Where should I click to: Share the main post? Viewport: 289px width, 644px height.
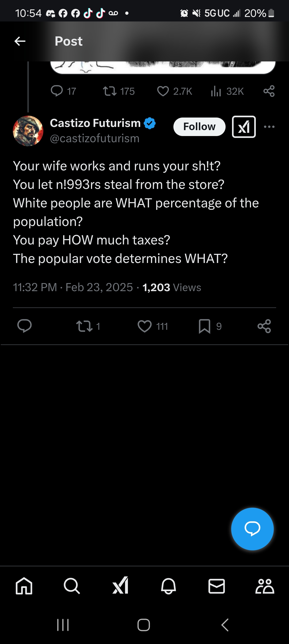pos(264,326)
